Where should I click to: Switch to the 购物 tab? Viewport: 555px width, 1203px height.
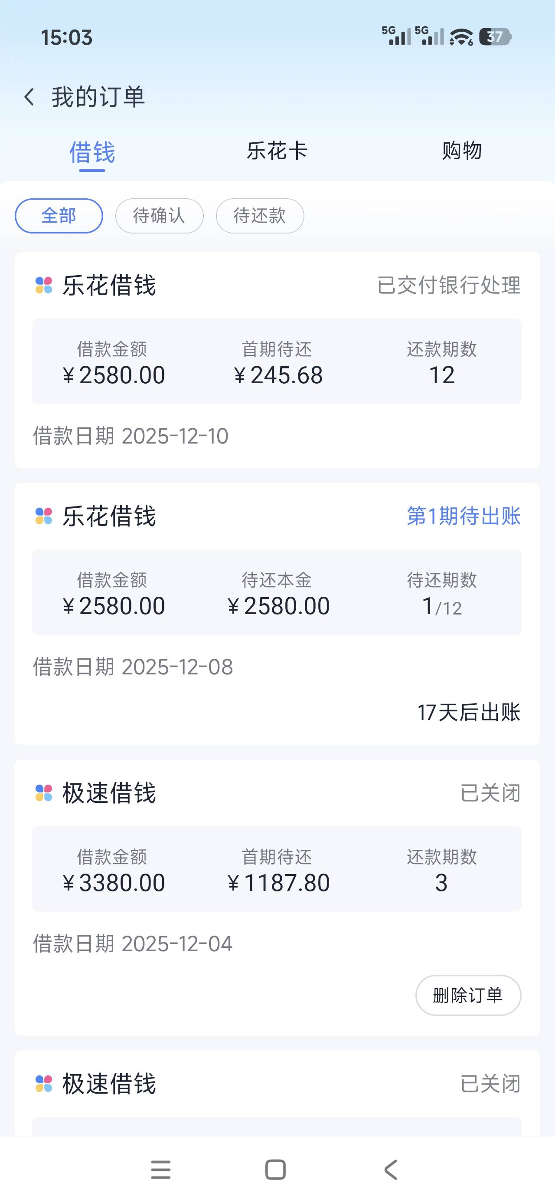462,151
